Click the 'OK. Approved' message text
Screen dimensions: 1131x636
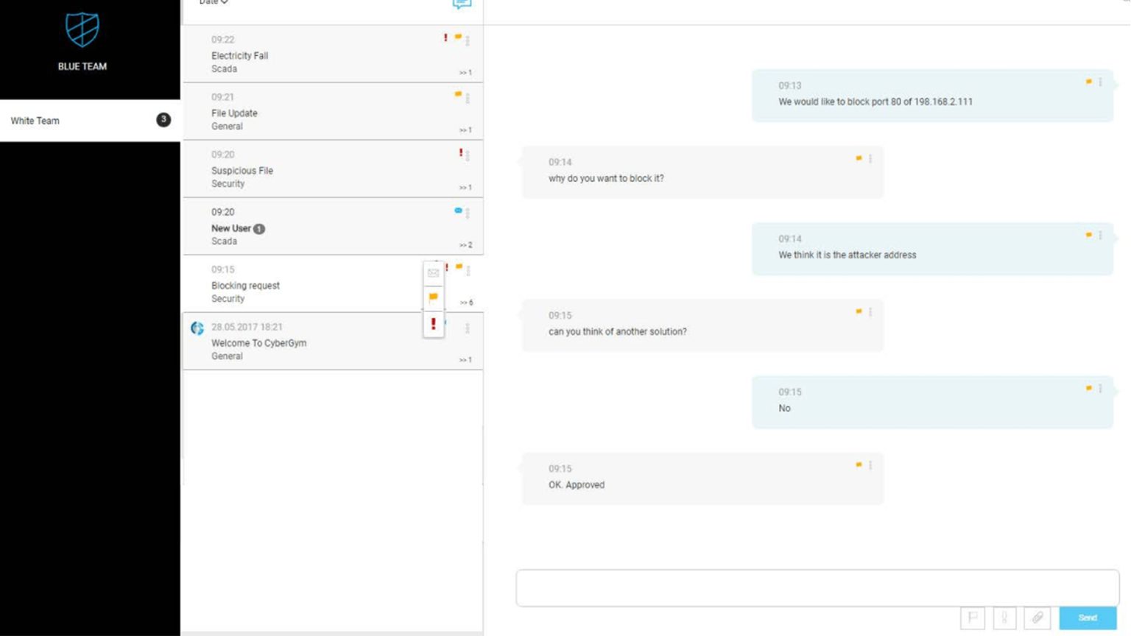pyautogui.click(x=577, y=484)
